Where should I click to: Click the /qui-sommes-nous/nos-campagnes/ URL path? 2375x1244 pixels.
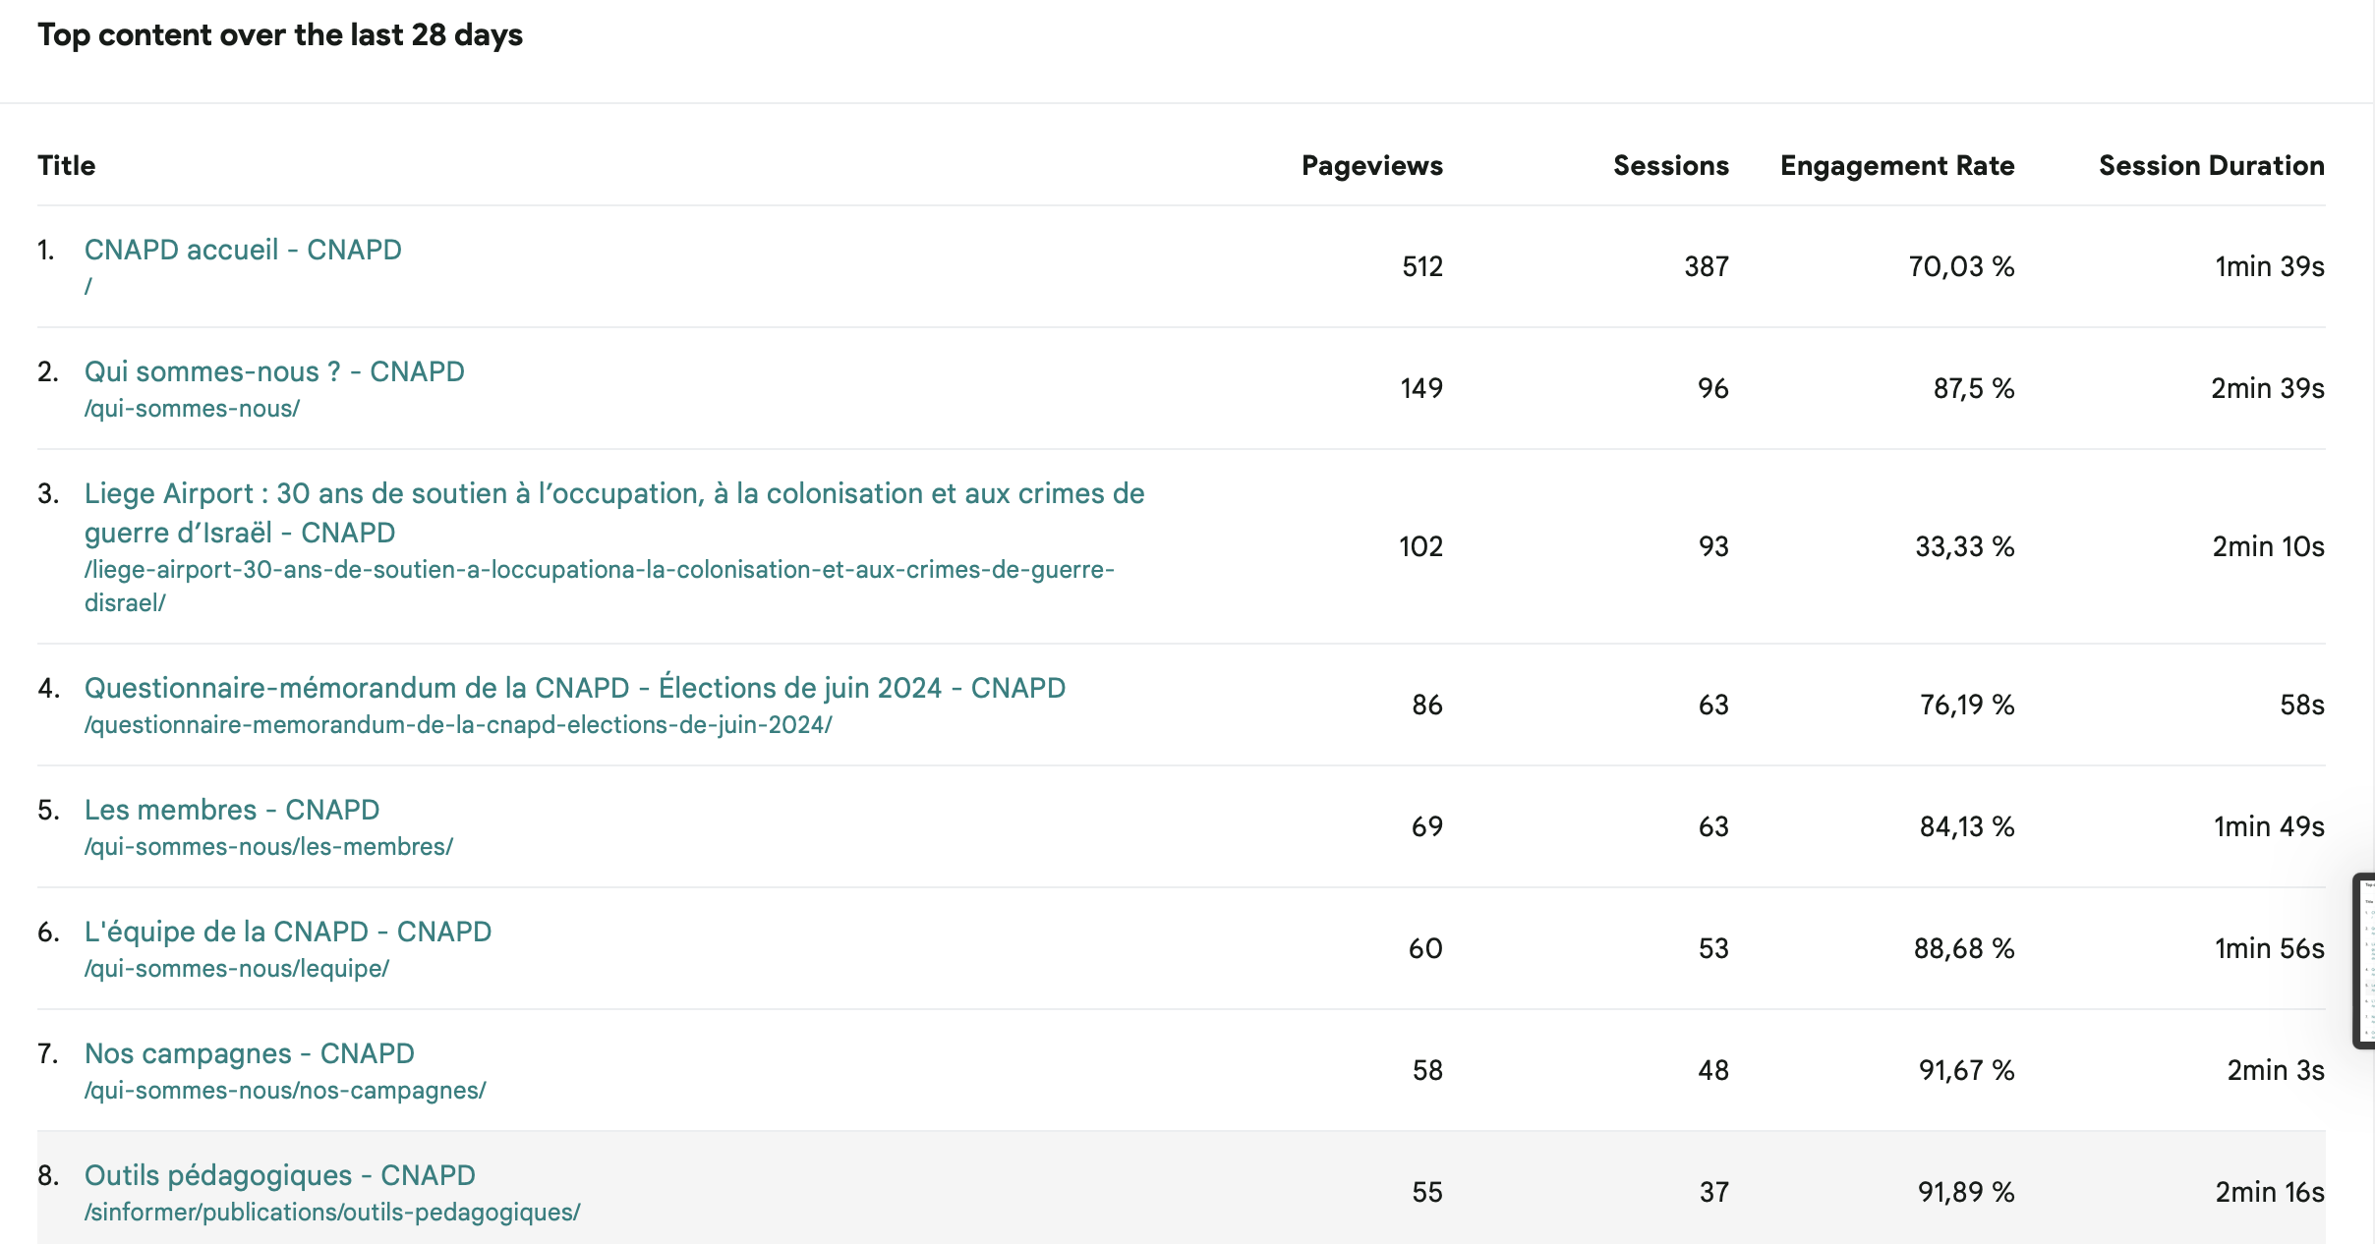285,1091
